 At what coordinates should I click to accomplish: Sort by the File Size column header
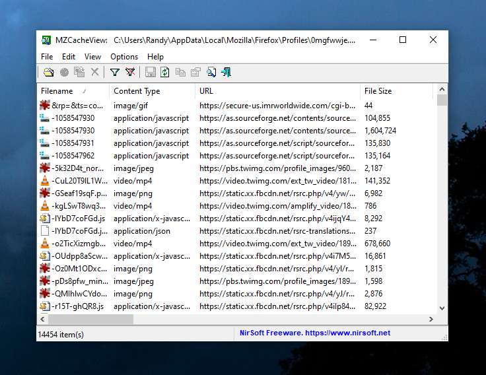396,91
